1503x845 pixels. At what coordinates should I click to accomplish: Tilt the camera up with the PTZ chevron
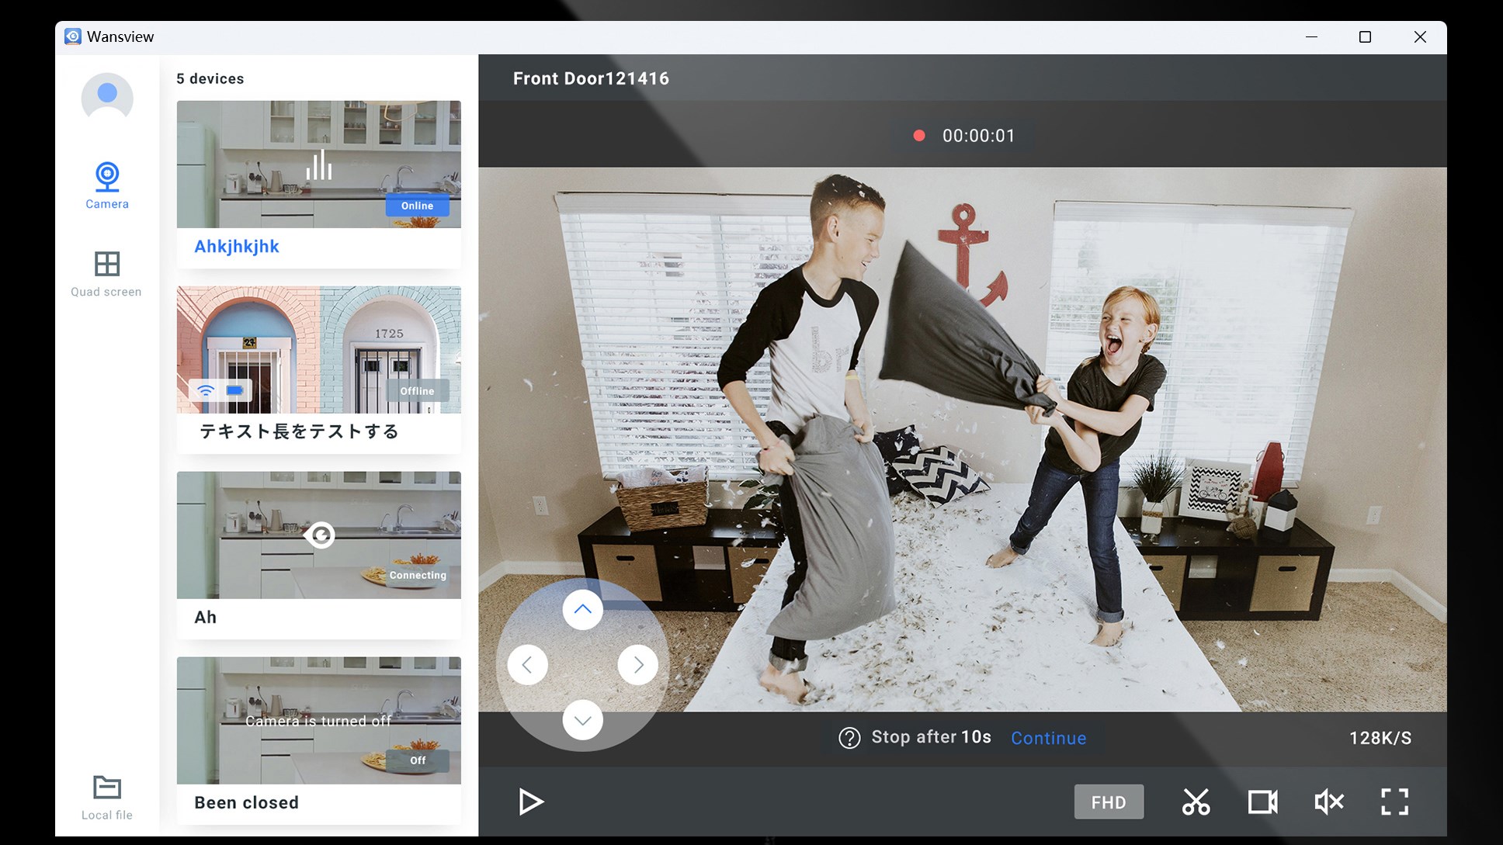coord(582,609)
